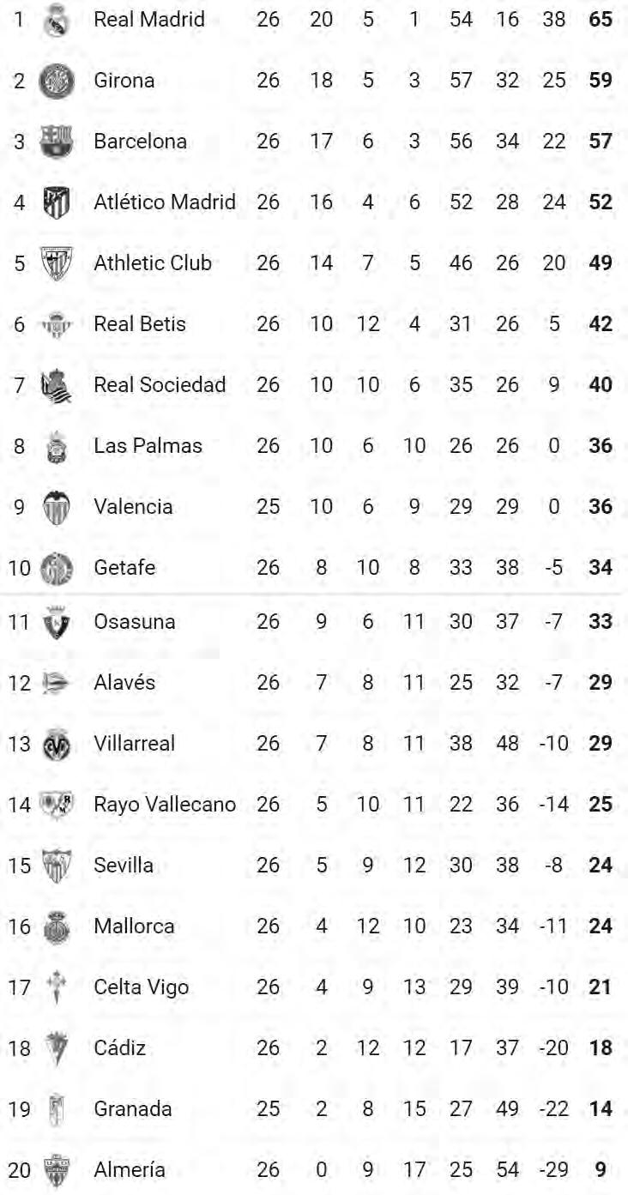This screenshot has height=1195, width=628.
Task: Select the Rayo Vallecano team name
Action: coord(164,805)
